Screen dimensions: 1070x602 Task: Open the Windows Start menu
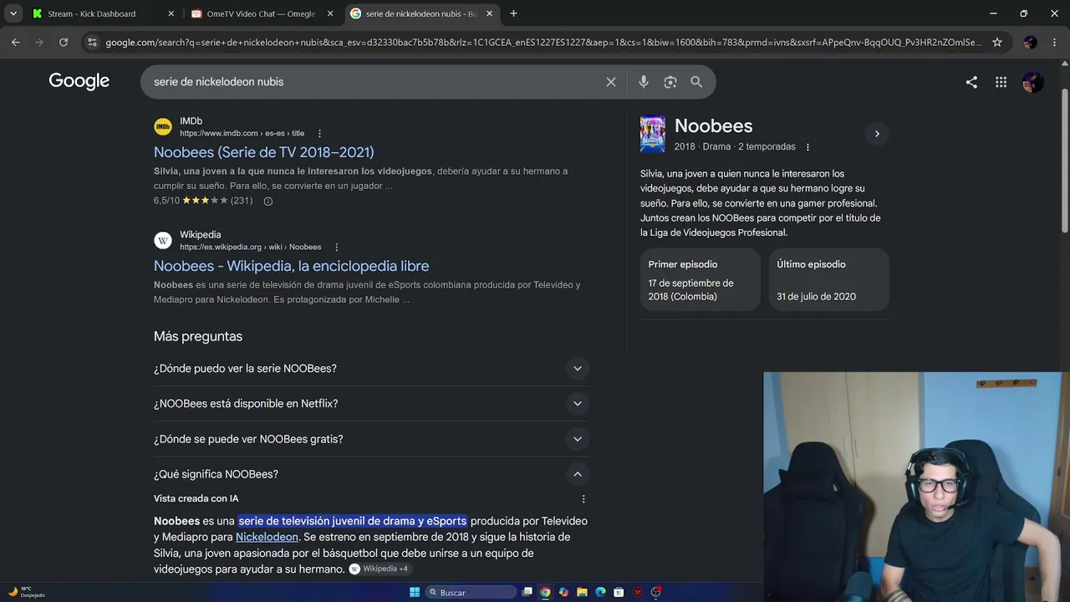[x=415, y=592]
